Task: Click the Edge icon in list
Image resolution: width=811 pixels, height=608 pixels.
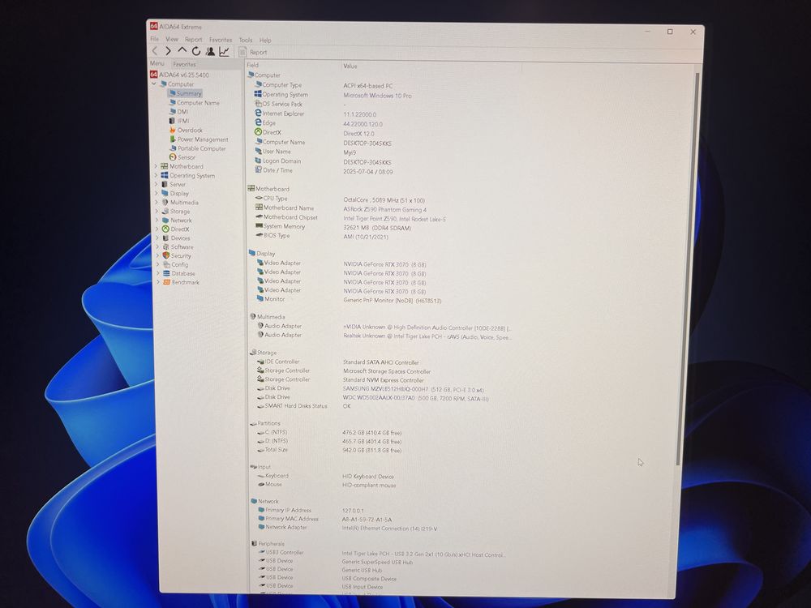Action: pos(258,122)
